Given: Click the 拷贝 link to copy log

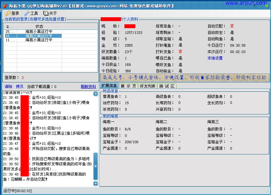Looking at the screenshot, I should click(x=20, y=87).
